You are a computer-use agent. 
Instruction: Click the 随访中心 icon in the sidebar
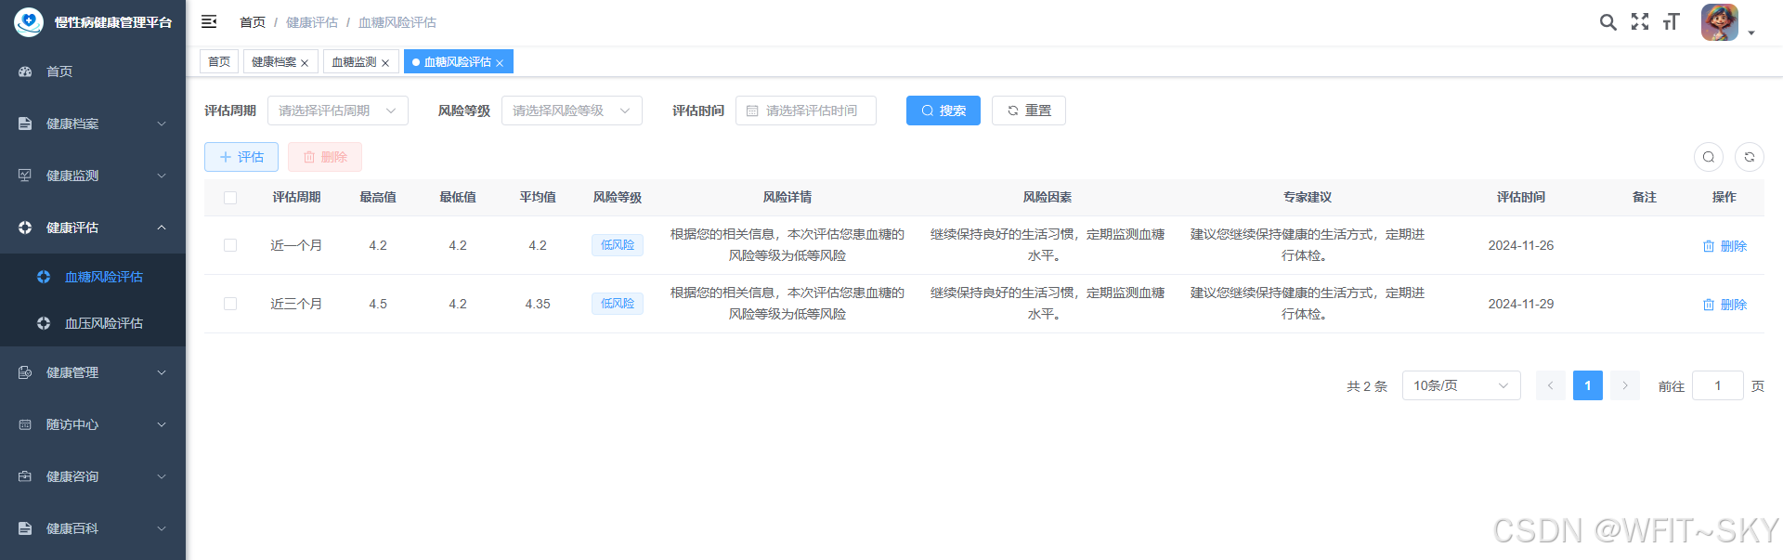(25, 424)
